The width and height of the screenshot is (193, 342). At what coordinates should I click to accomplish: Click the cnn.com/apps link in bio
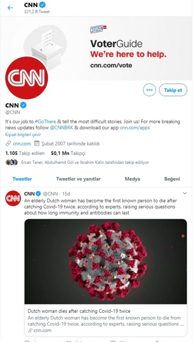pyautogui.click(x=135, y=128)
